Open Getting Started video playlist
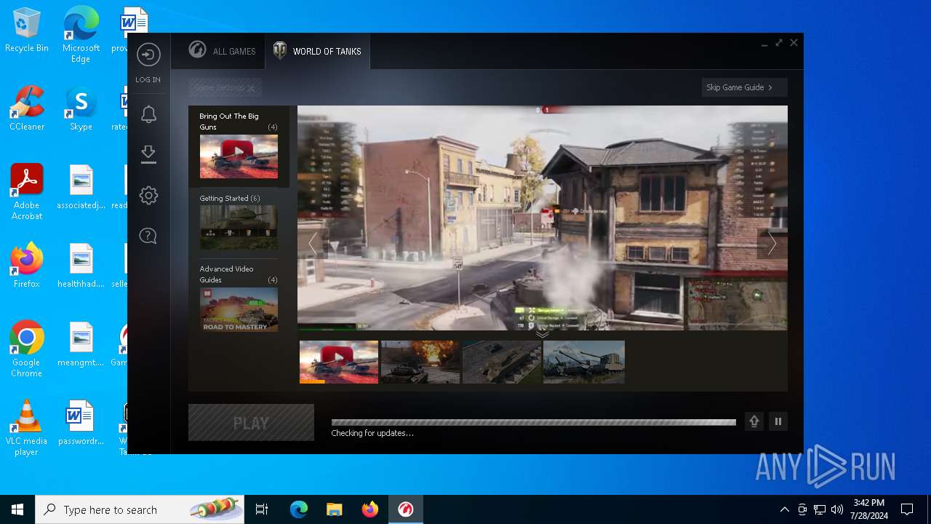The height and width of the screenshot is (524, 931). pos(239,221)
